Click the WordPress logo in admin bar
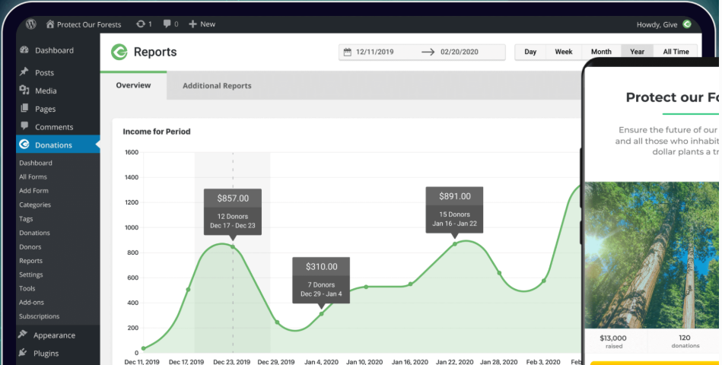 [x=31, y=24]
